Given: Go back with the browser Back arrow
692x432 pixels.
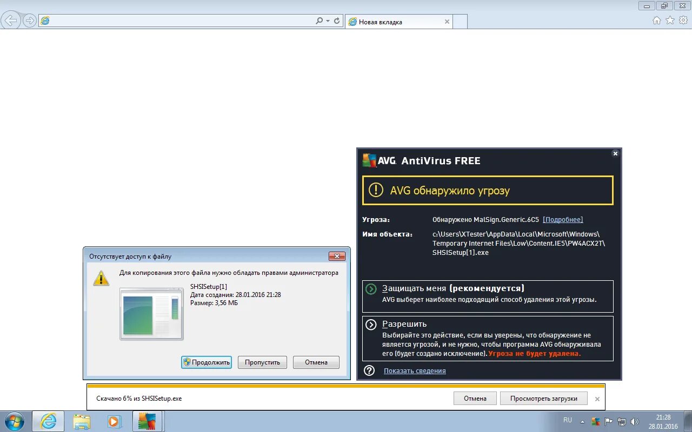Looking at the screenshot, I should click(x=11, y=21).
